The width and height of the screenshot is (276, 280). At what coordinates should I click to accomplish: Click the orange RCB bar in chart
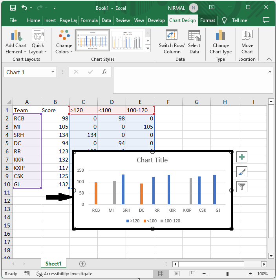point(96,193)
